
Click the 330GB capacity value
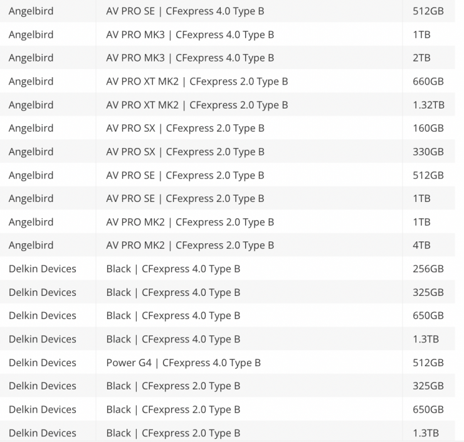point(428,152)
